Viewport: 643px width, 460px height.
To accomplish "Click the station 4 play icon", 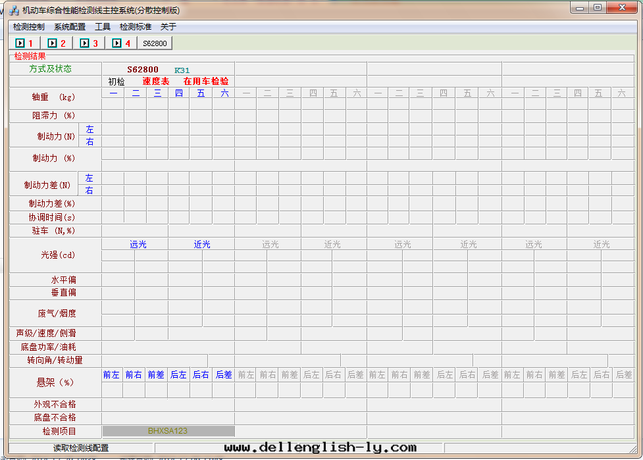I will [117, 43].
